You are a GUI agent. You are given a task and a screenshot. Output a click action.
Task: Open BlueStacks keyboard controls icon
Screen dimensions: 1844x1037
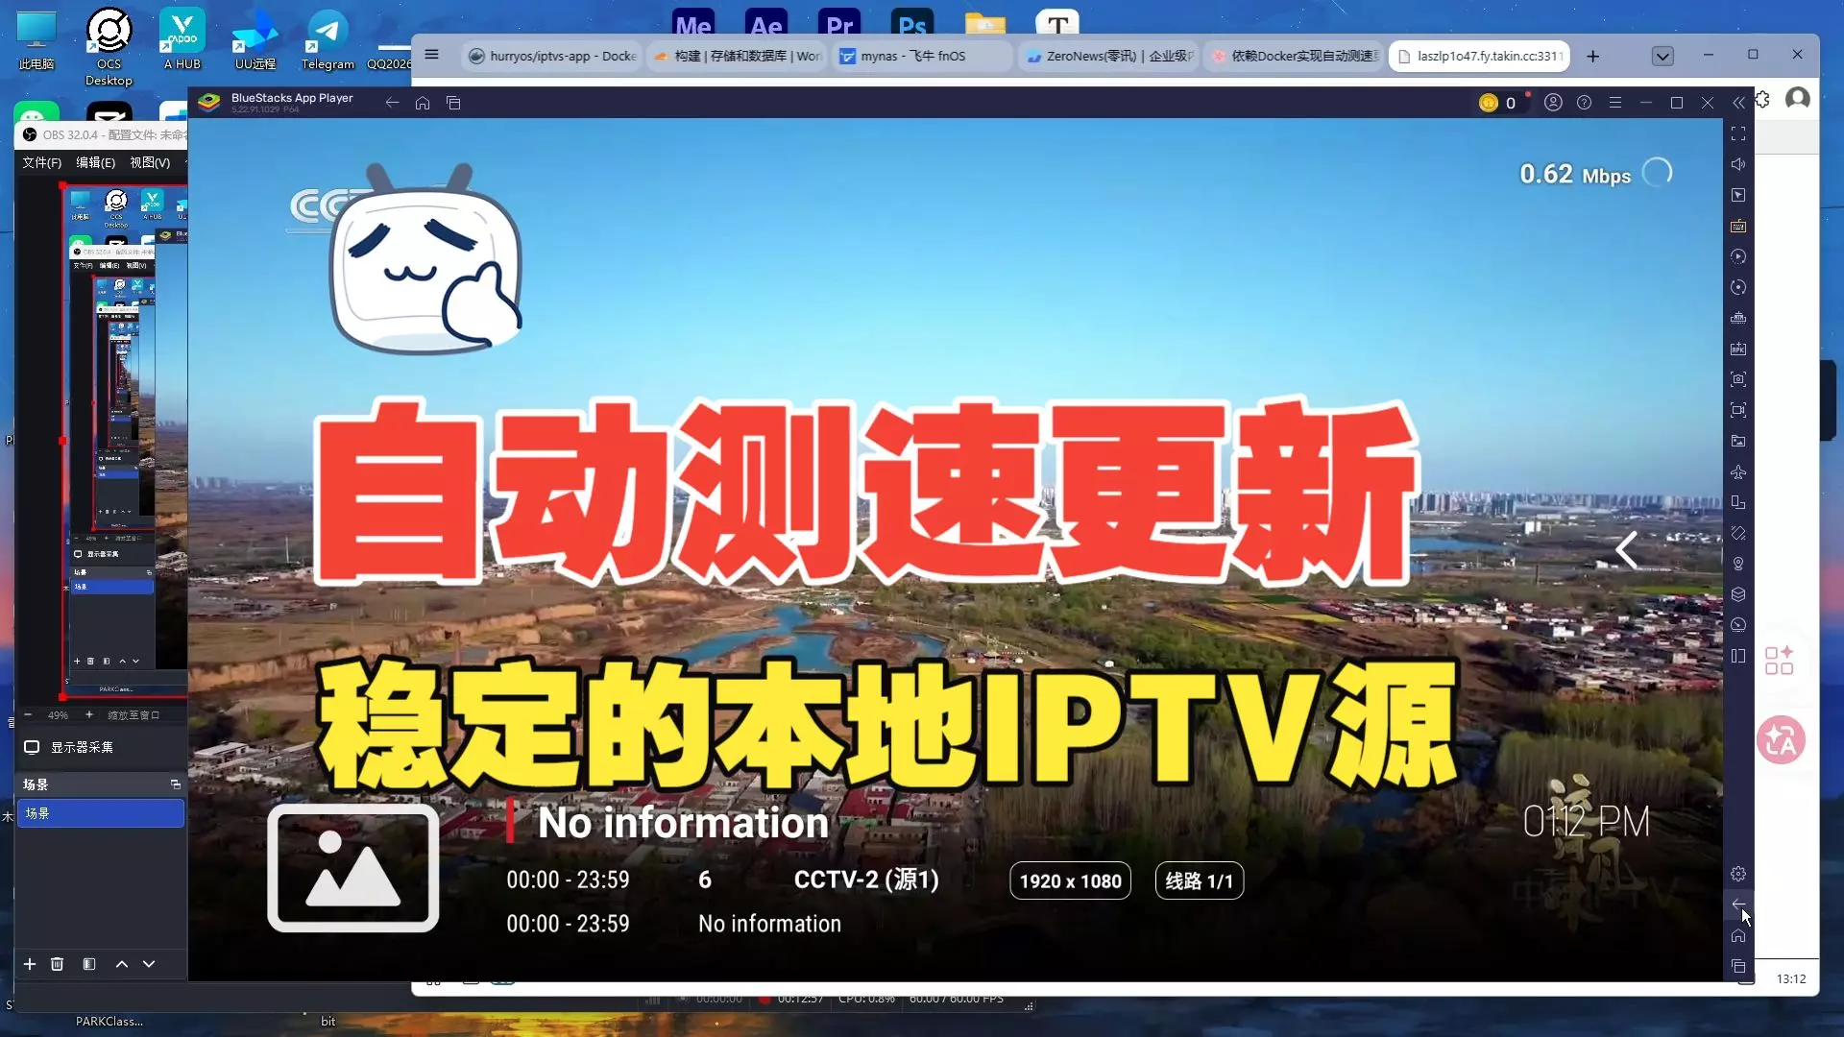1738,226
